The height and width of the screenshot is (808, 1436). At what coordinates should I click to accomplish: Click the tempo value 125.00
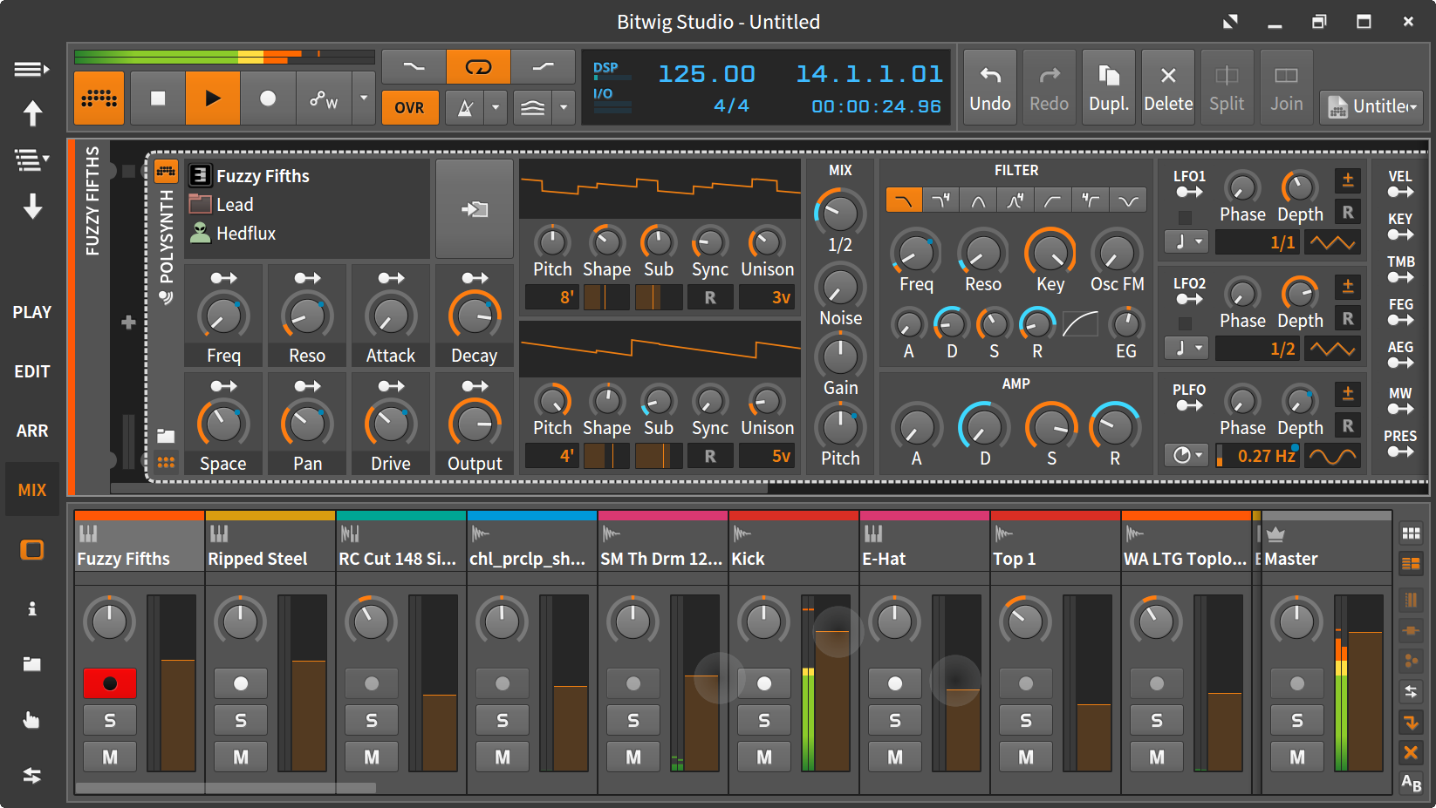point(706,74)
